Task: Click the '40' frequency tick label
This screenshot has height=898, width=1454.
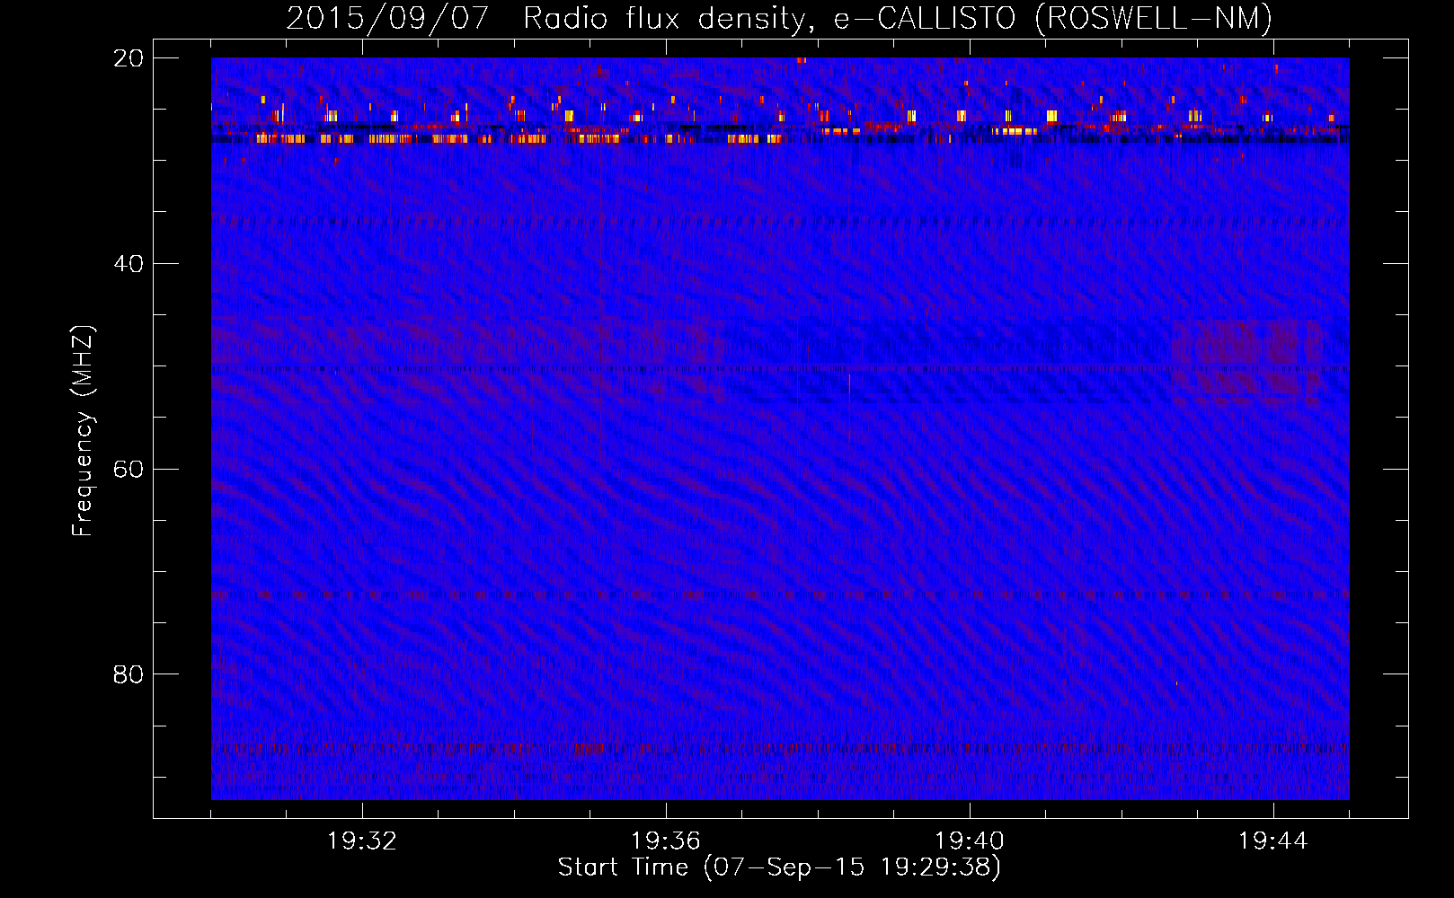Action: click(x=129, y=264)
